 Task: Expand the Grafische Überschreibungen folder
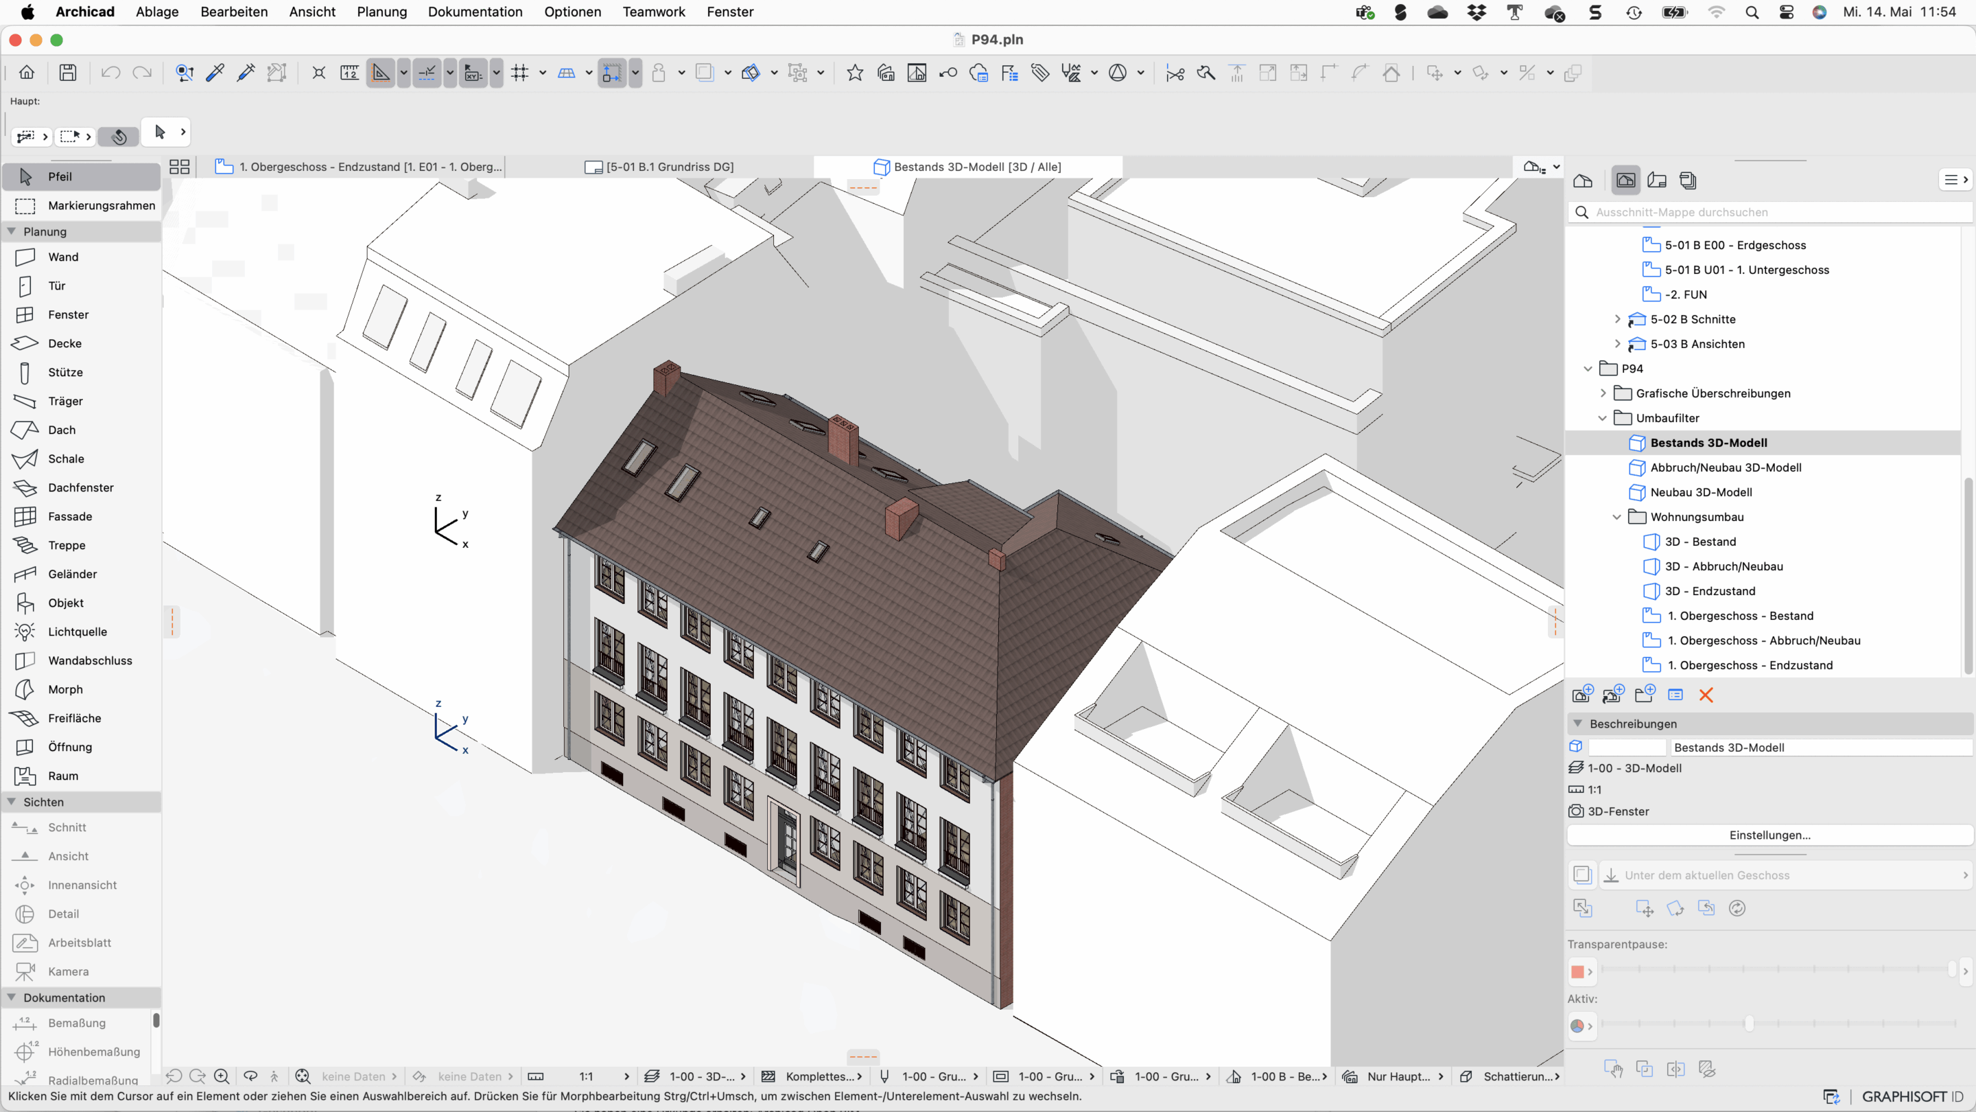pos(1603,393)
